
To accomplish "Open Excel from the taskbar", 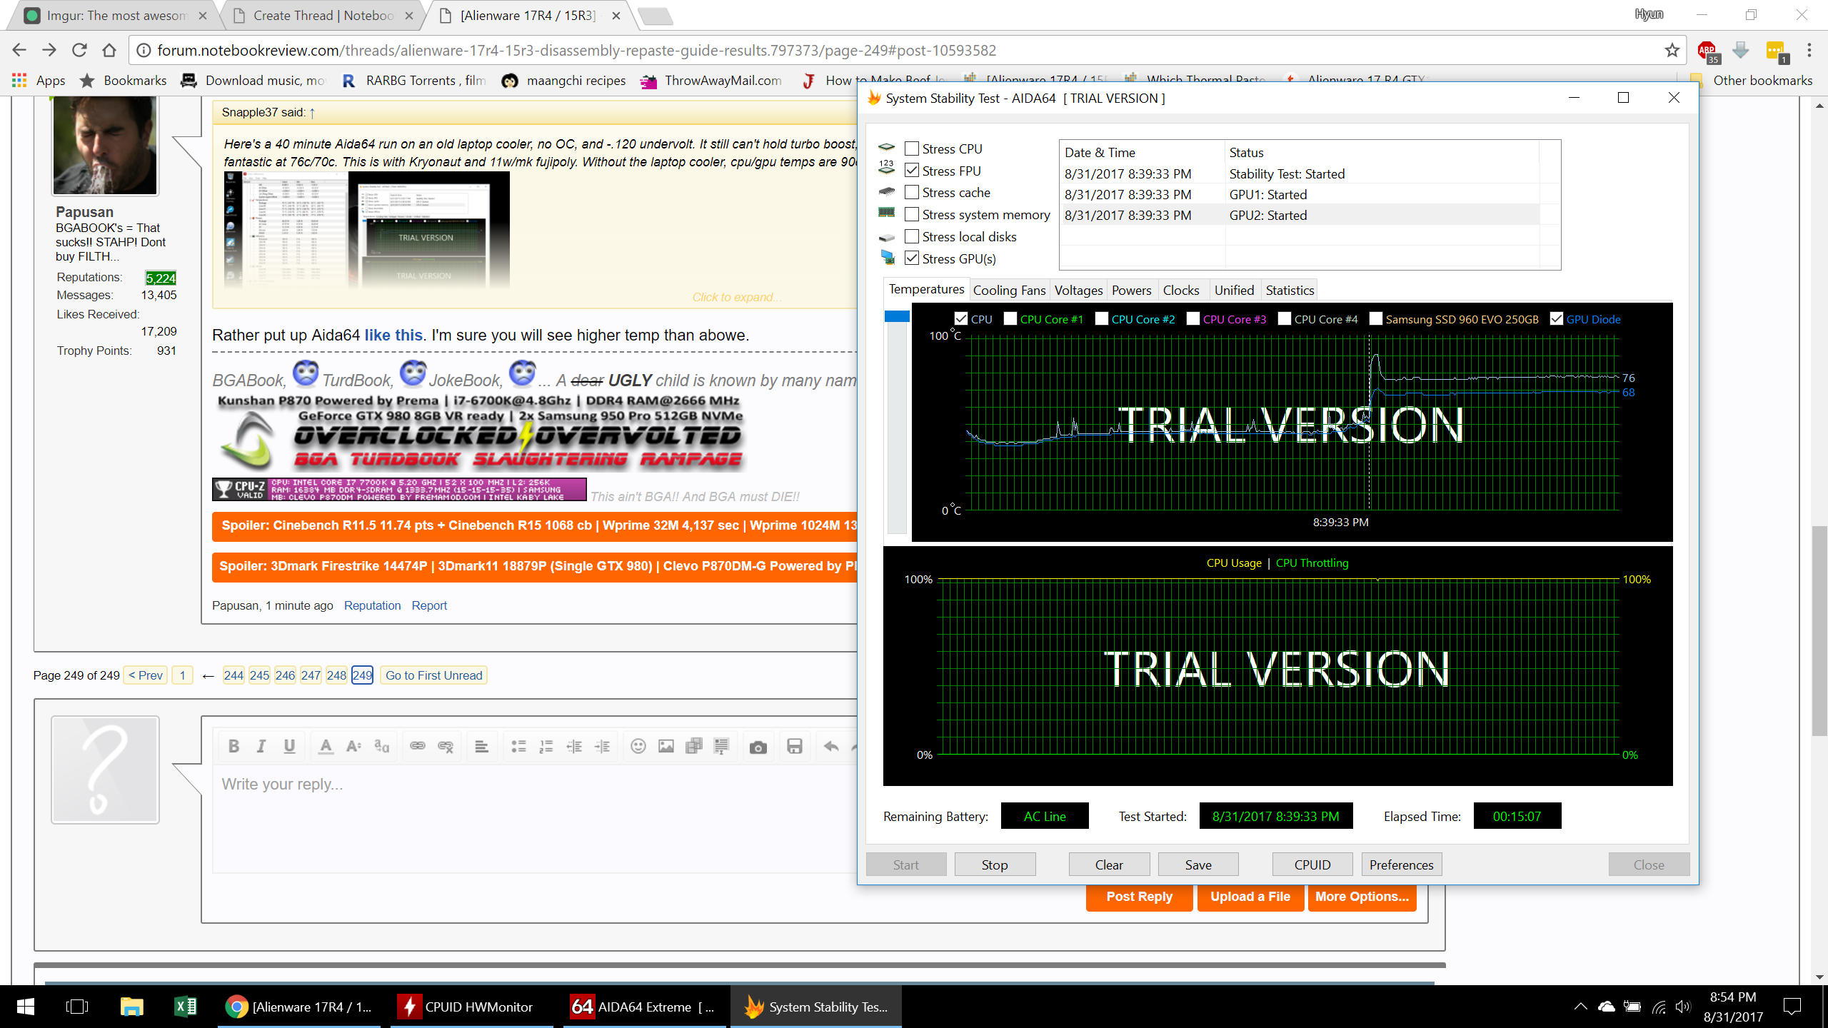I will 185,1007.
